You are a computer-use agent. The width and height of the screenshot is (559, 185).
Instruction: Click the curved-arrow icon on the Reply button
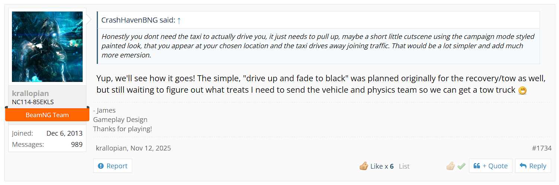(523, 166)
